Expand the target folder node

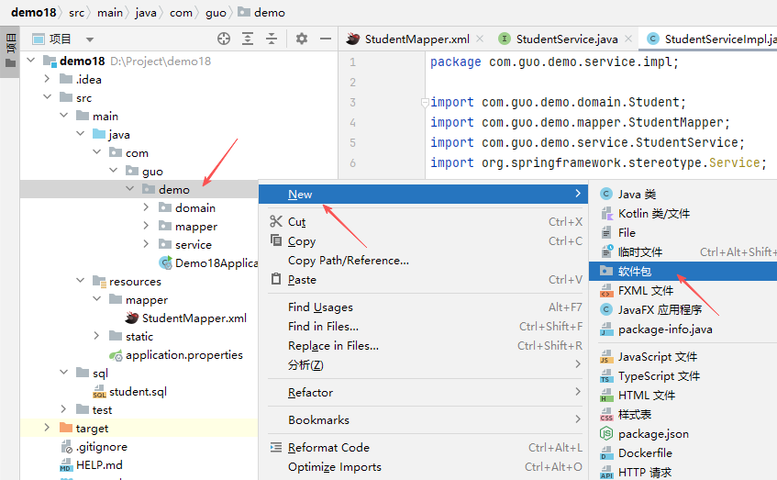coord(48,429)
